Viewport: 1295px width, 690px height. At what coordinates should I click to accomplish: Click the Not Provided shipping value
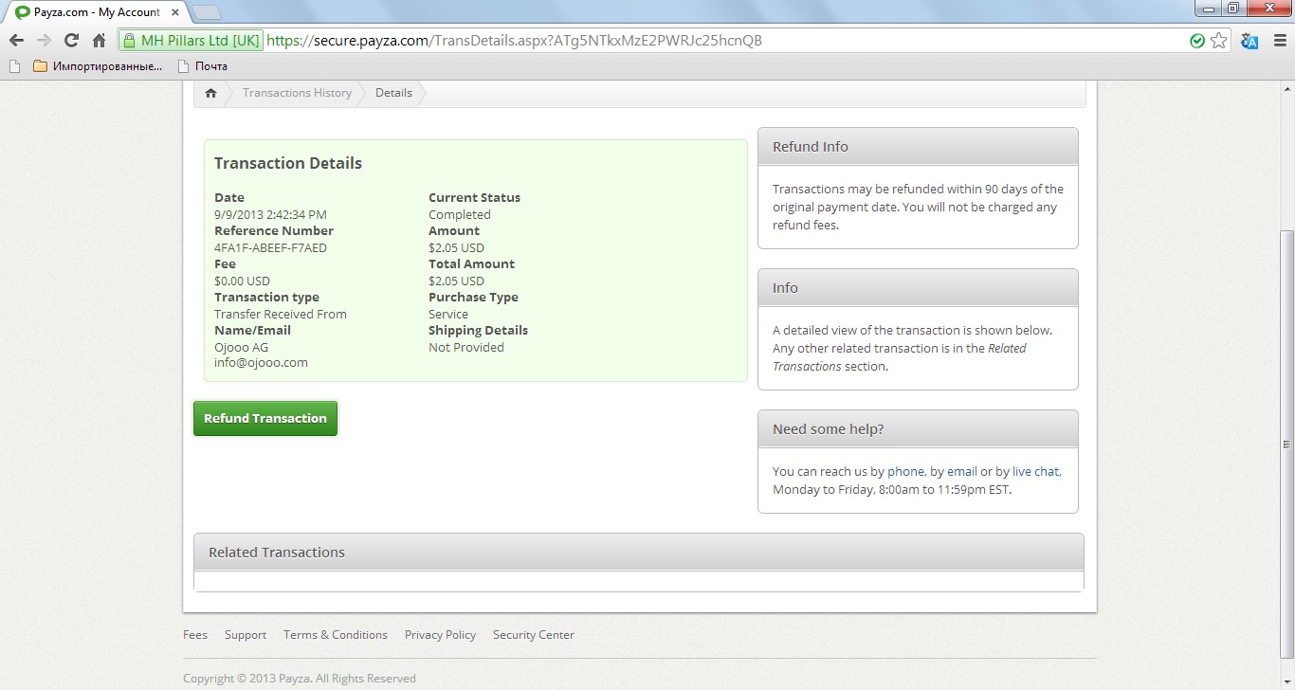[466, 347]
